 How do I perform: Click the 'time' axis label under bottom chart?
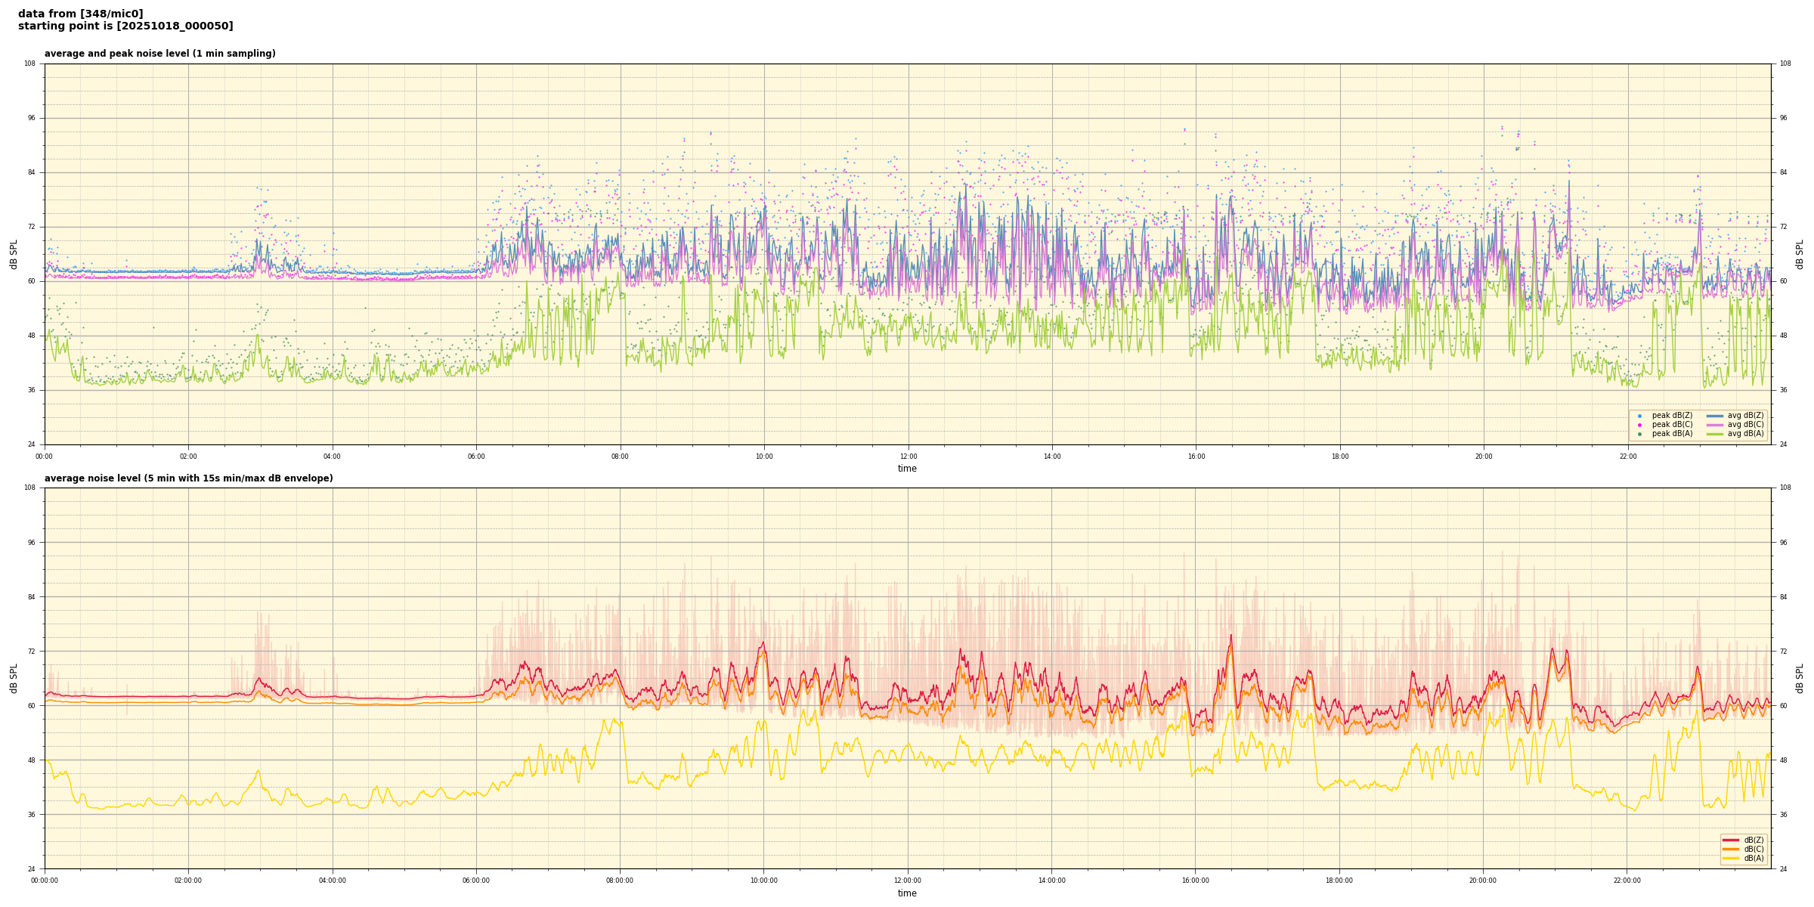click(907, 893)
